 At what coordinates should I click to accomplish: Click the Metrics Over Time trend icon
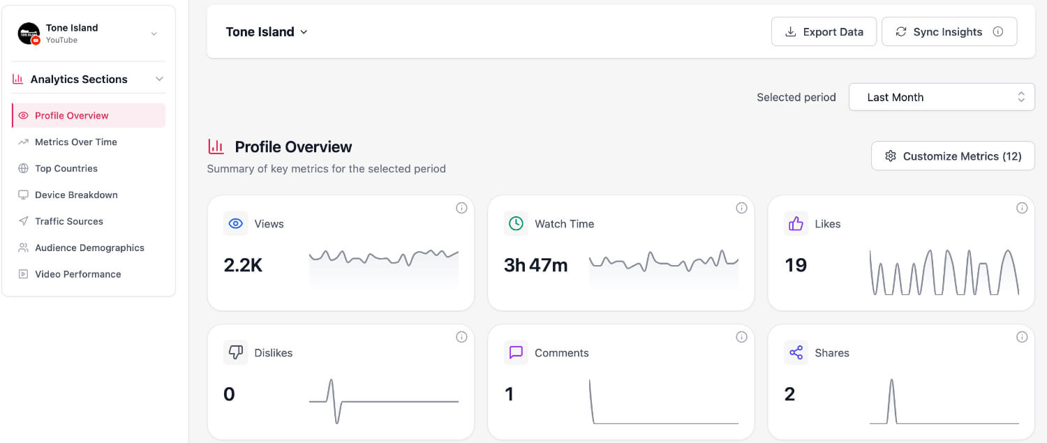click(23, 142)
